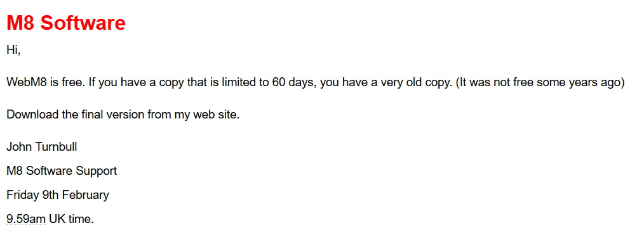The height and width of the screenshot is (235, 630).
Task: Click the 'Hi,' greeting line
Action: [x=13, y=51]
